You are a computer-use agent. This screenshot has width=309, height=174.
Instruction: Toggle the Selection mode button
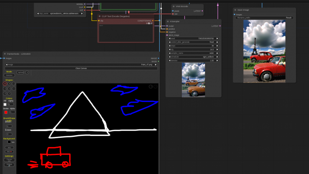(9, 75)
